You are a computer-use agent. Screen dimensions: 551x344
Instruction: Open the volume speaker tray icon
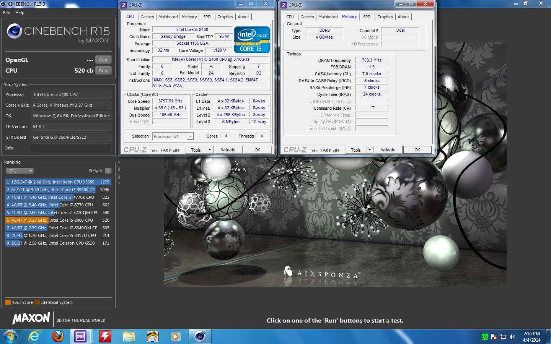tap(512, 337)
